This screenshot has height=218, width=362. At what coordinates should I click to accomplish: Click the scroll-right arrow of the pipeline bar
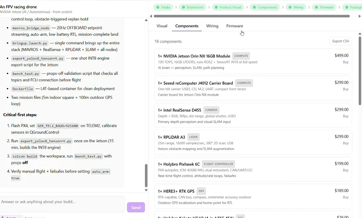pyautogui.click(x=359, y=16)
